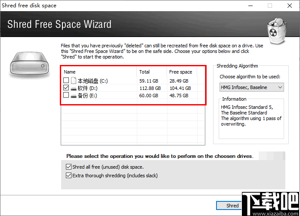Select the 备份 (E:) drive name
The width and height of the screenshot is (300, 216).
coord(87,96)
